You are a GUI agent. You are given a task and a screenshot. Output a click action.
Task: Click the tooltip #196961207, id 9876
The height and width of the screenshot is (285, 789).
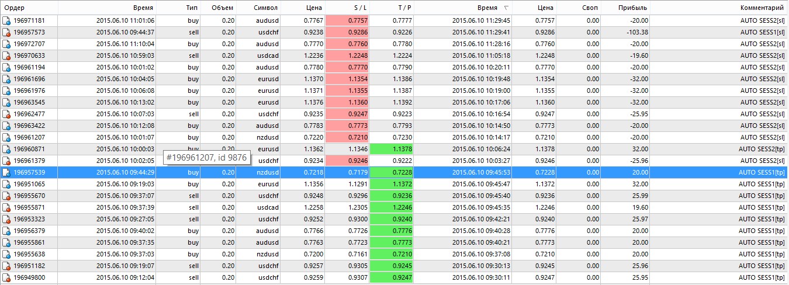(207, 157)
